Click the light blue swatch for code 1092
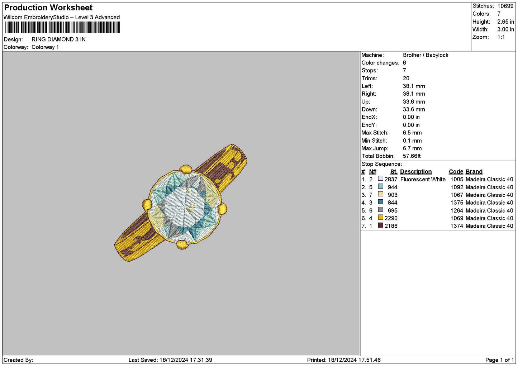The height and width of the screenshot is (366, 518). 380,186
